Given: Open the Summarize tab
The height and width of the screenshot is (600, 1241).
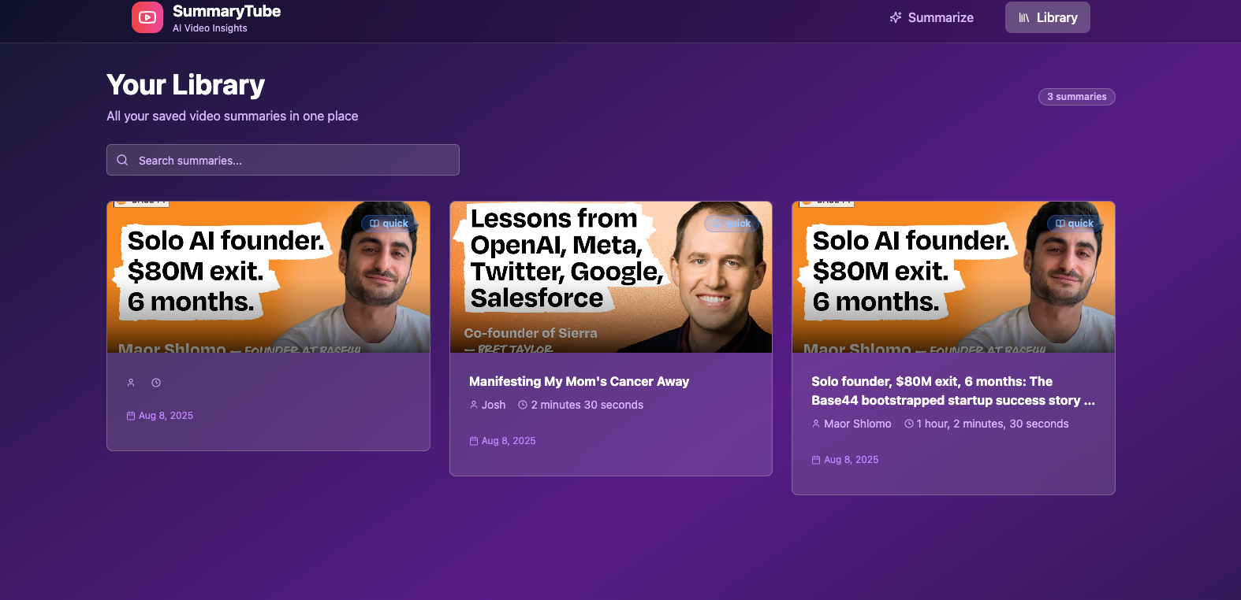Looking at the screenshot, I should click(931, 17).
